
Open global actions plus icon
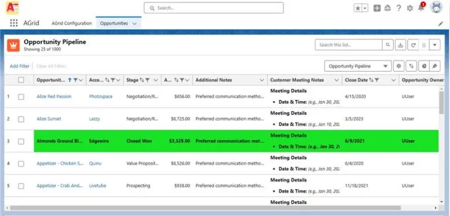377,8
